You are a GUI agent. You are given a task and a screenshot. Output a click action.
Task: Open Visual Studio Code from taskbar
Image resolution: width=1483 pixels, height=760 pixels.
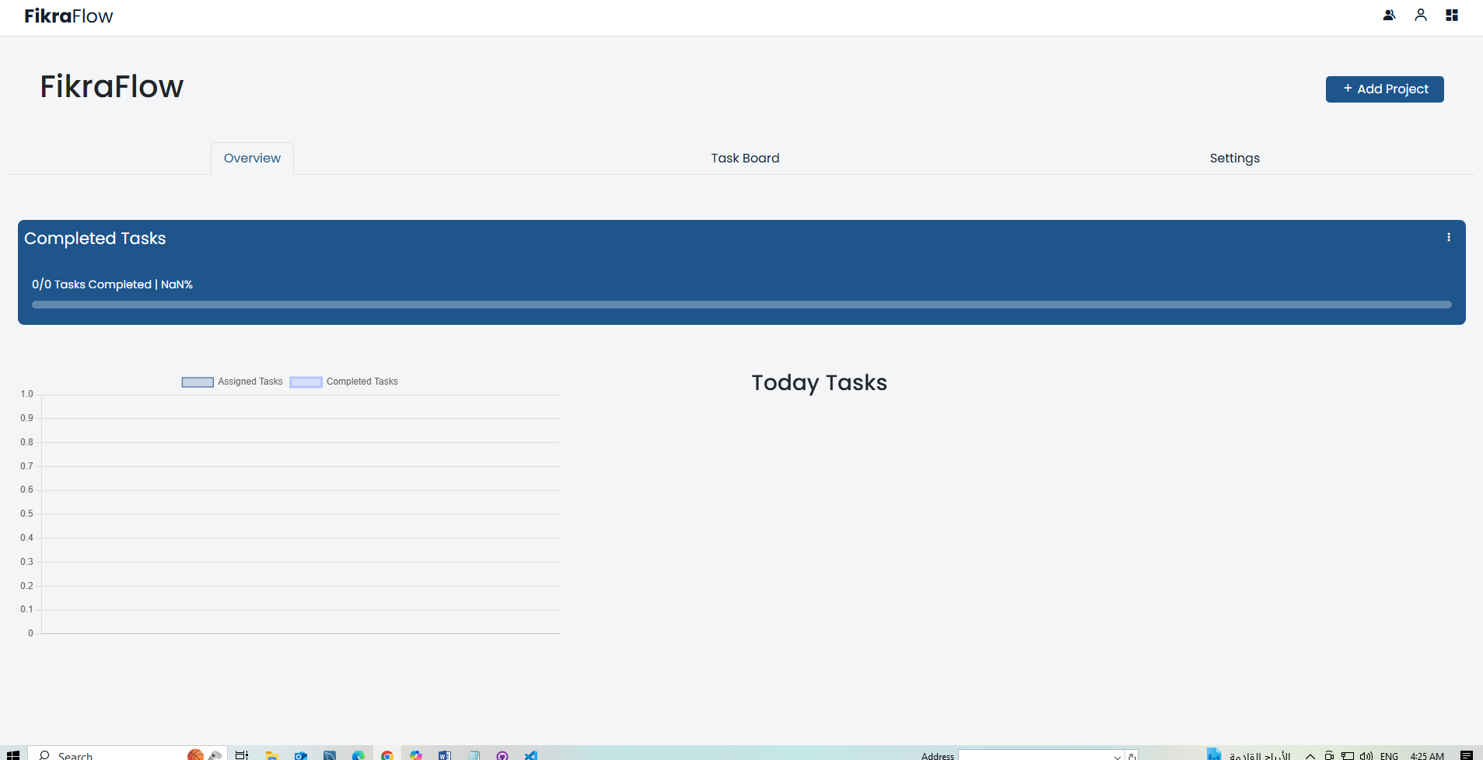(x=530, y=755)
